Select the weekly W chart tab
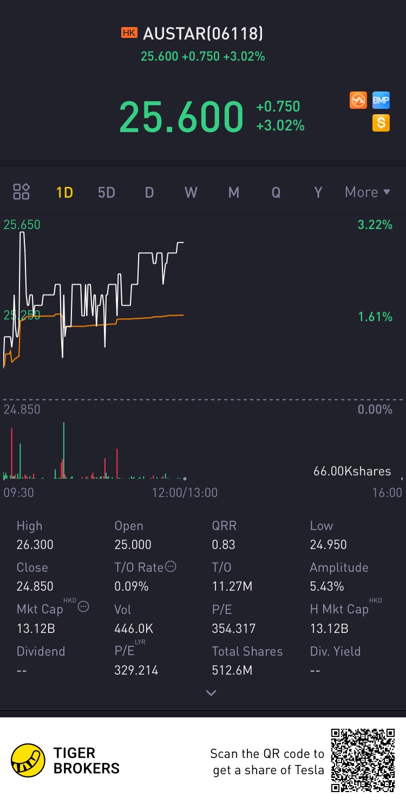This screenshot has height=804, width=406. [191, 192]
